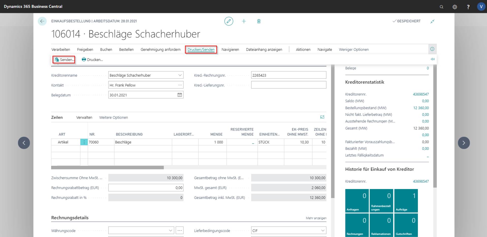The width and height of the screenshot is (487, 237).
Task: Select the Nr. cell 70060
Action: (101, 142)
